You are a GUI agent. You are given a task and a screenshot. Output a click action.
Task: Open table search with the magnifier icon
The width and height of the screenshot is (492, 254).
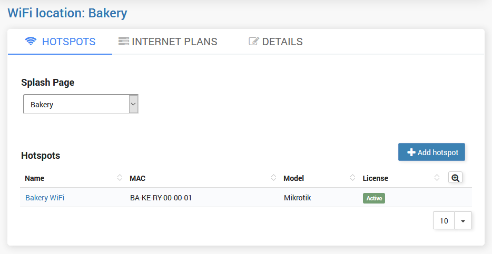(x=455, y=178)
